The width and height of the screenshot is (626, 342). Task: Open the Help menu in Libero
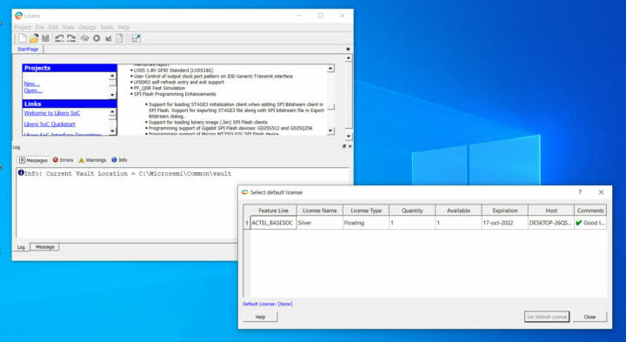click(123, 27)
